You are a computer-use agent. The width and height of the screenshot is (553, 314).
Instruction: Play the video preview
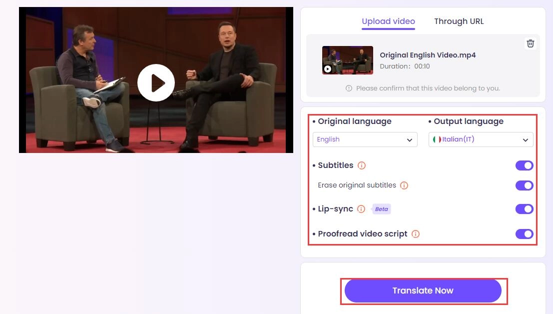[x=156, y=82]
